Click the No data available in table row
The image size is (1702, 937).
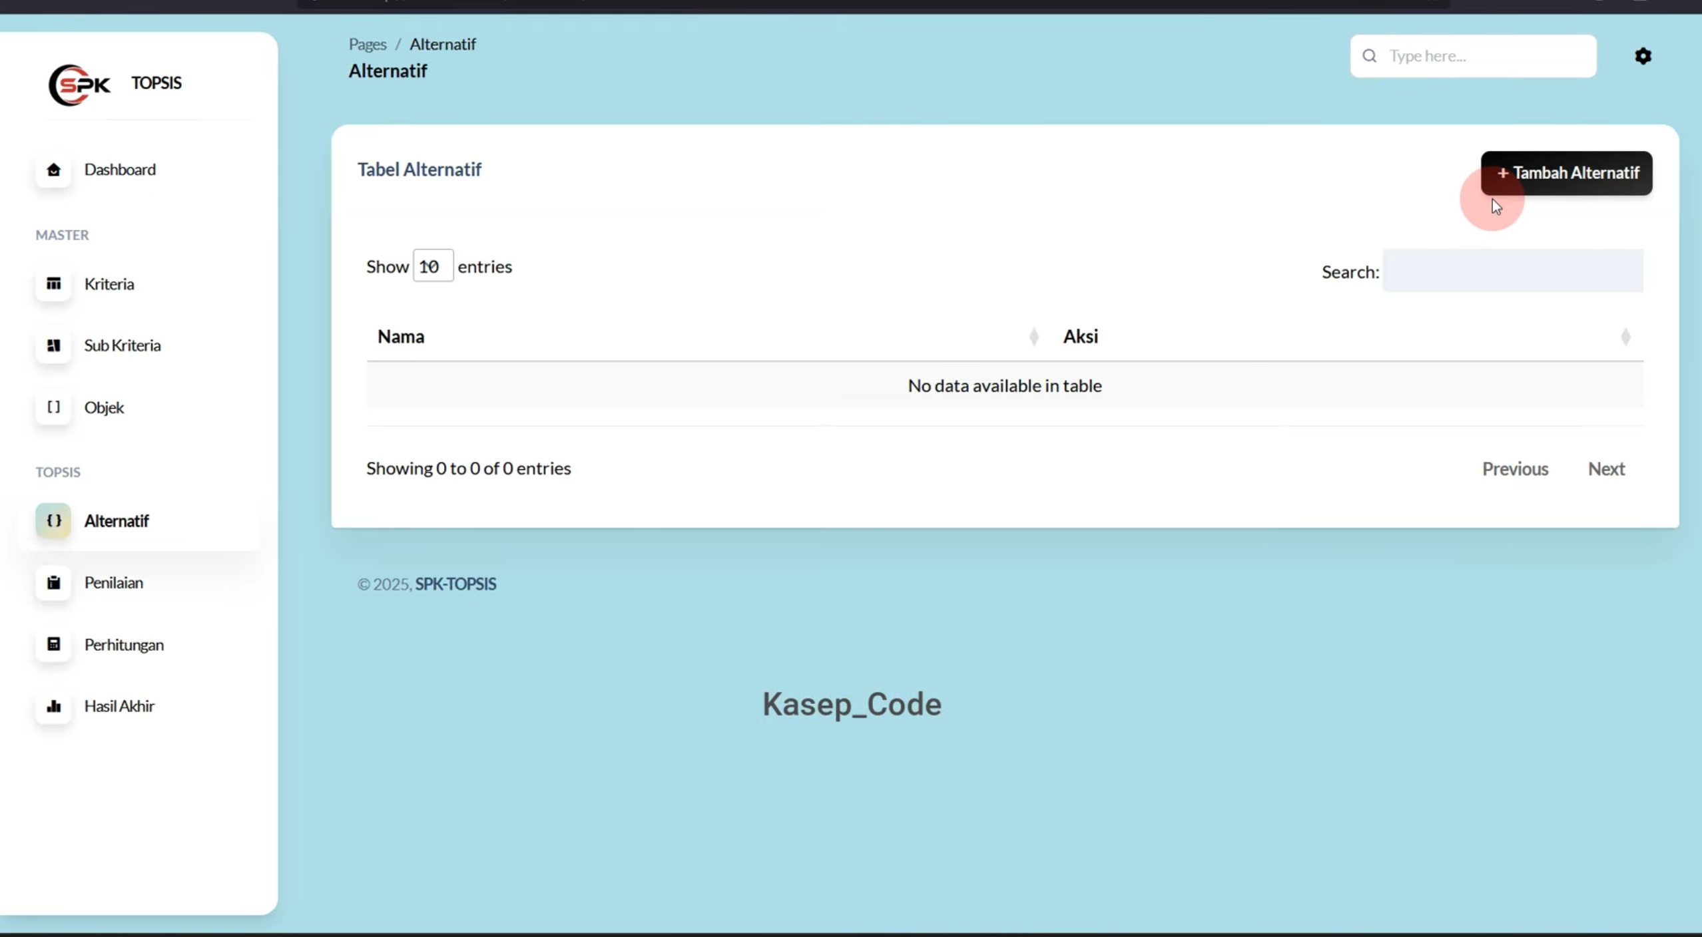(1005, 386)
